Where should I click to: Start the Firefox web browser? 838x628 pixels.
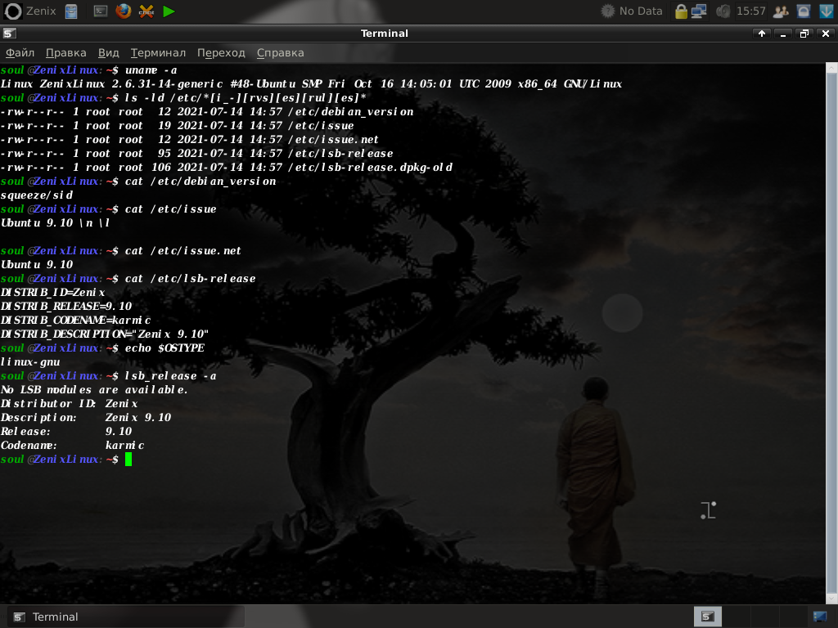(124, 11)
